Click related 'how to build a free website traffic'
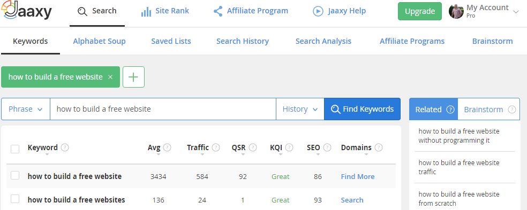 (x=459, y=167)
